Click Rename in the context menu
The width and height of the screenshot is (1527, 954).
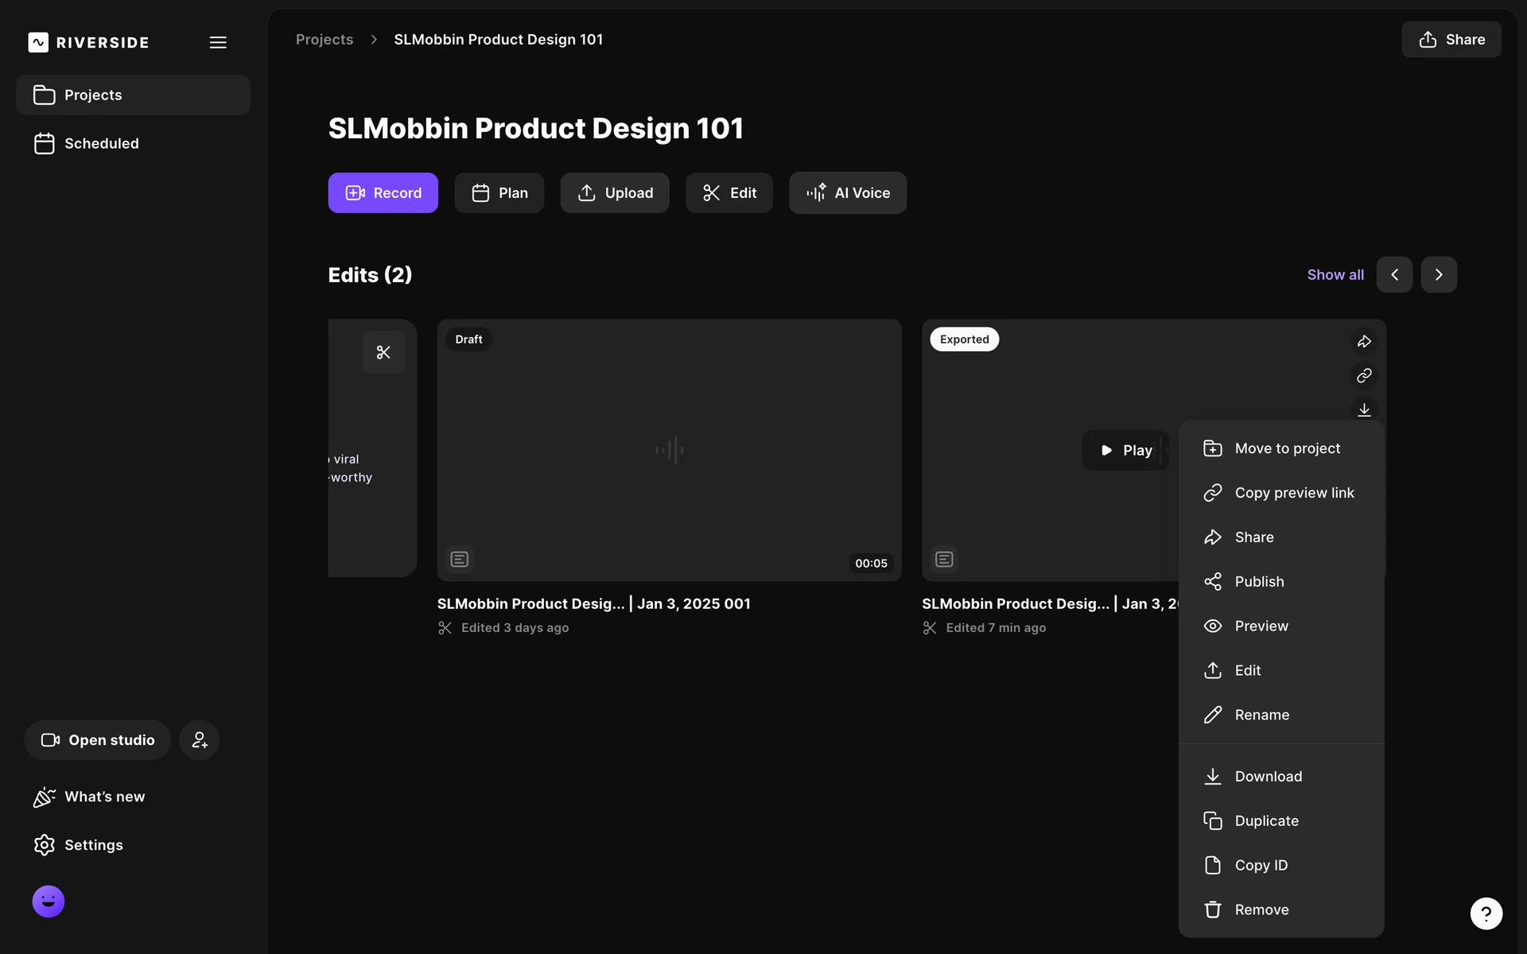coord(1261,715)
